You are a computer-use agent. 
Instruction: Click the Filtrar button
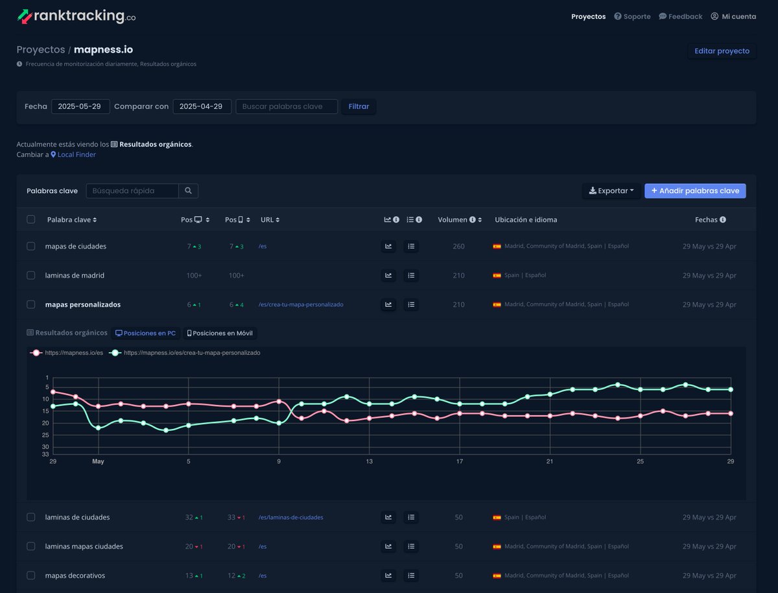[359, 106]
